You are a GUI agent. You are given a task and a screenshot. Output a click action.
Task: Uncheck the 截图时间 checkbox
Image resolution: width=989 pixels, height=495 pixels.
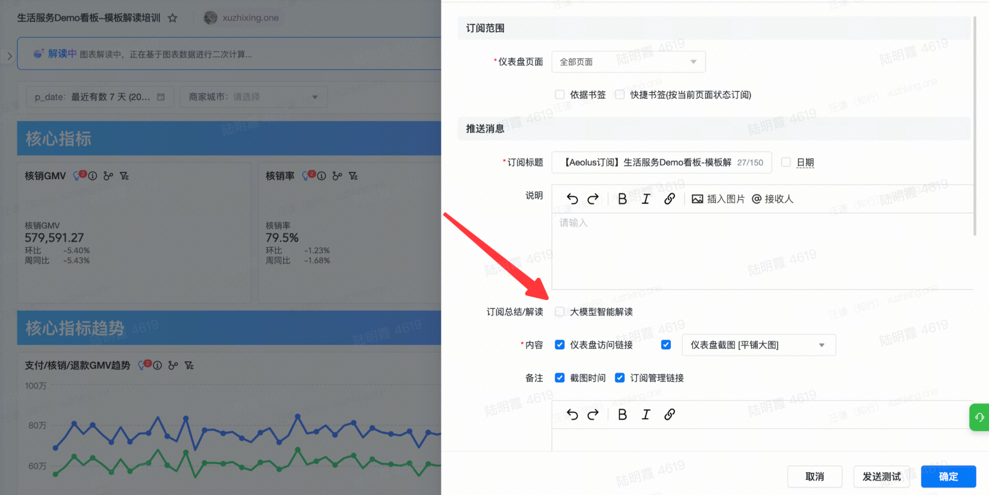[560, 378]
